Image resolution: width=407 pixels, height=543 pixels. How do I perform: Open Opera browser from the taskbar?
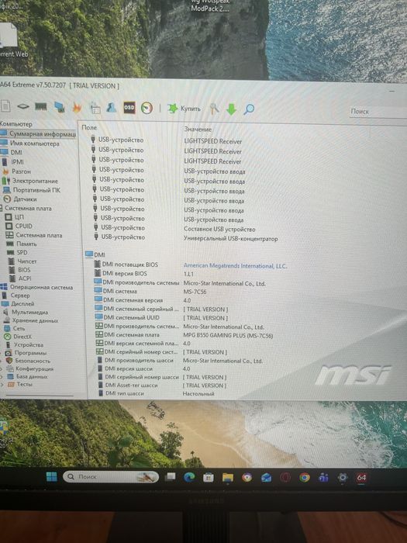click(x=285, y=478)
